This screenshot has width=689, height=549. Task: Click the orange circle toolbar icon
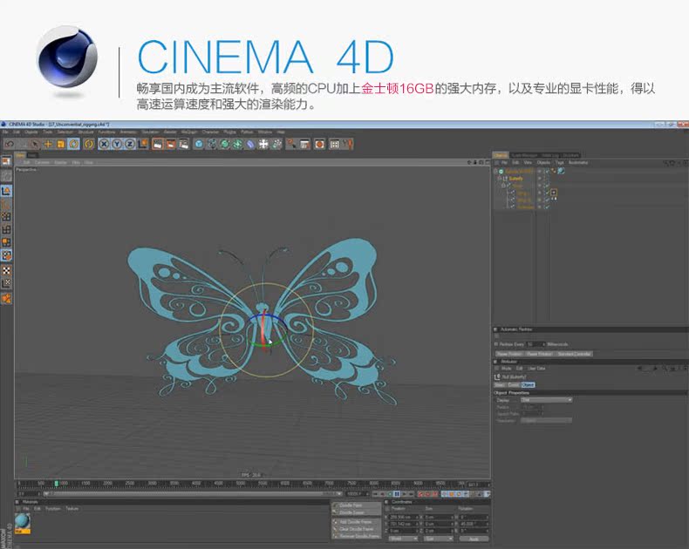(319, 144)
